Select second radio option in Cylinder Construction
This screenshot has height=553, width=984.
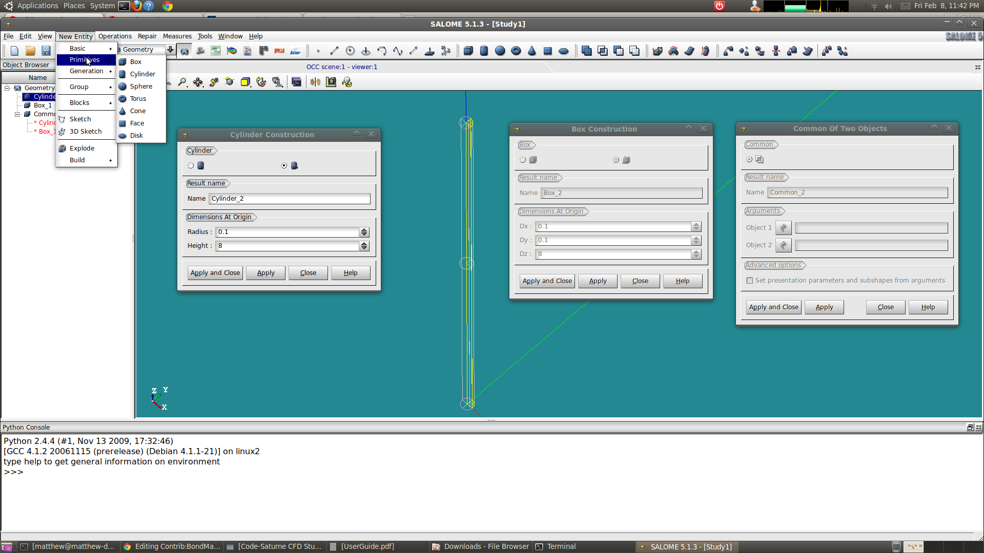point(284,165)
